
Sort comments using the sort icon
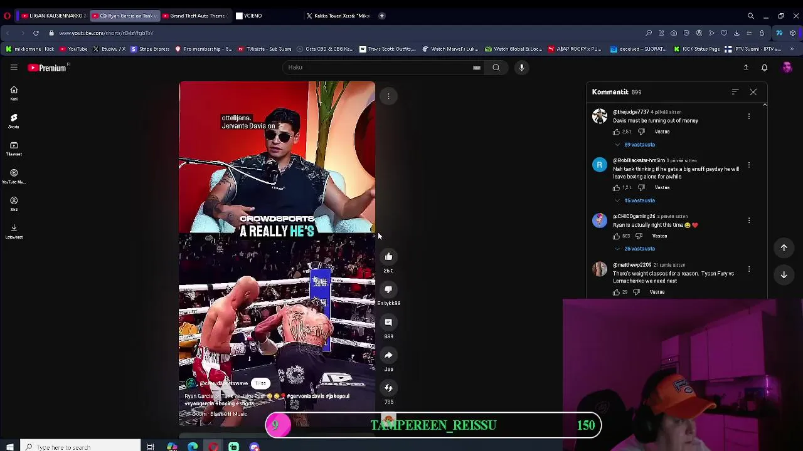(x=735, y=92)
